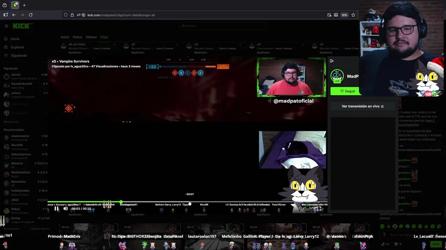Viewport: 446px width, 250px height.
Task: Open Ver transmisión en vivo link
Action: (x=362, y=106)
